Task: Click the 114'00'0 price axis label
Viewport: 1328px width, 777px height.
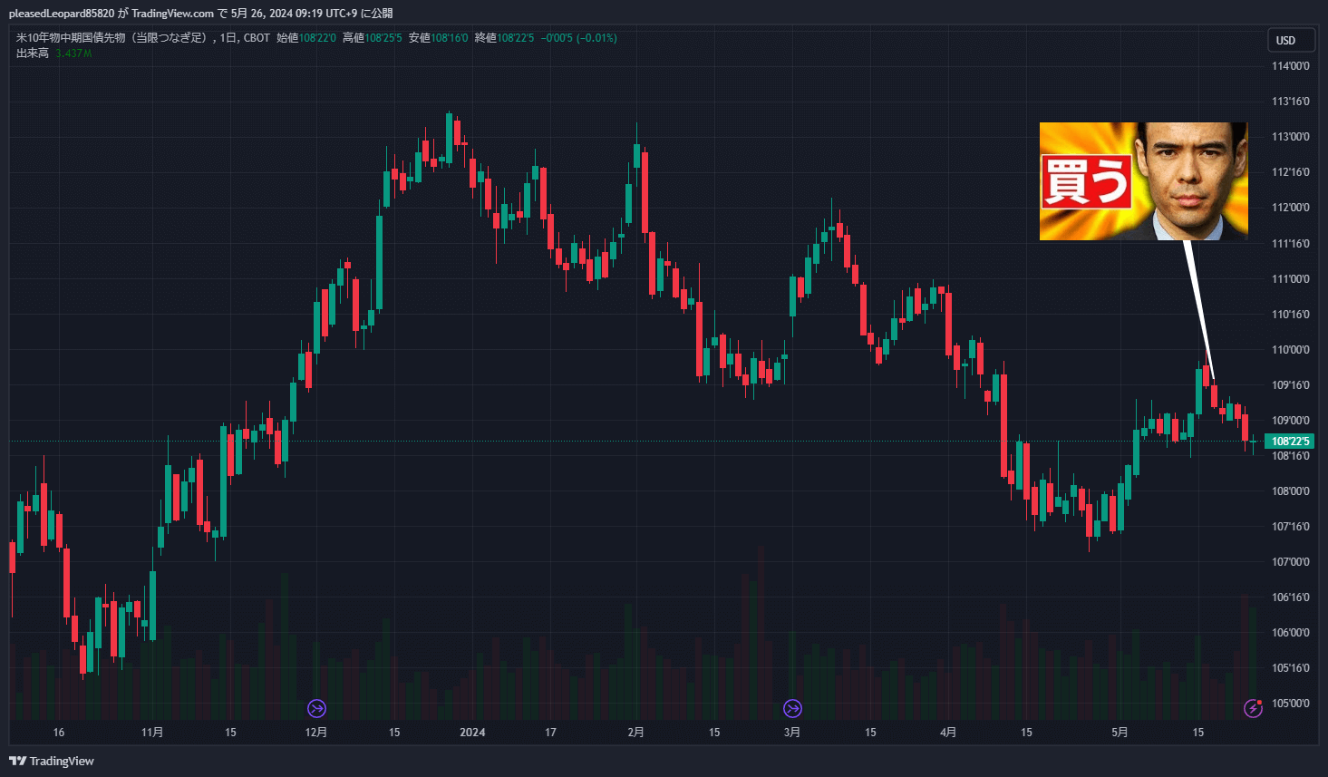Action: [1290, 66]
